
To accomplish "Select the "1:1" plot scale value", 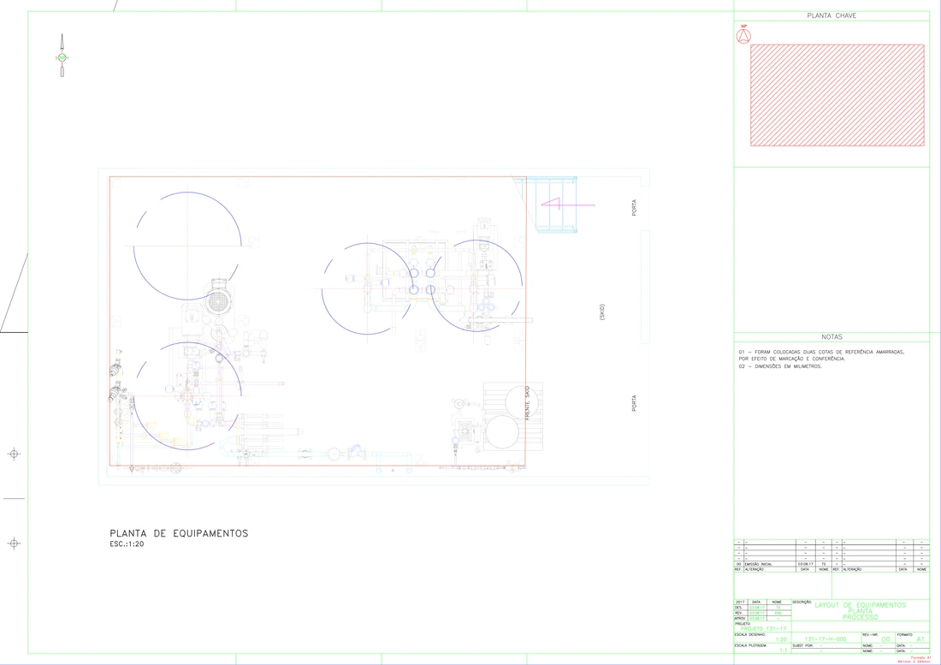I will point(783,650).
